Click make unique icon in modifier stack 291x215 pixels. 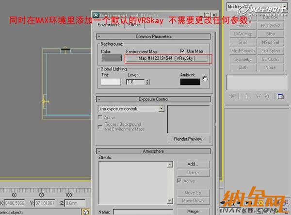click(x=258, y=96)
